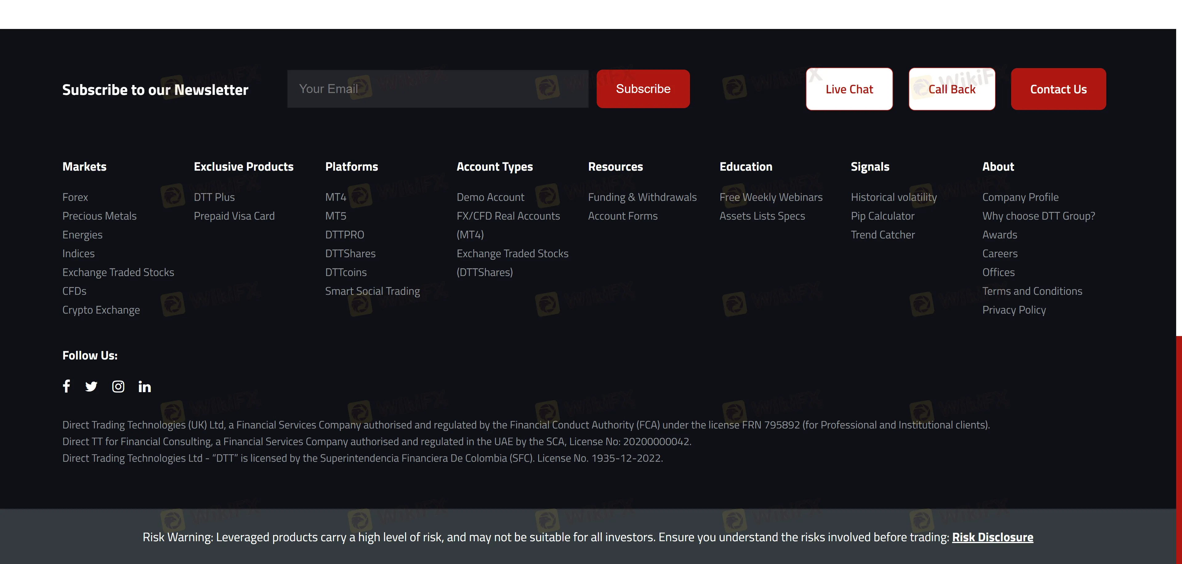
Task: Open the Facebook social icon
Action: 67,386
